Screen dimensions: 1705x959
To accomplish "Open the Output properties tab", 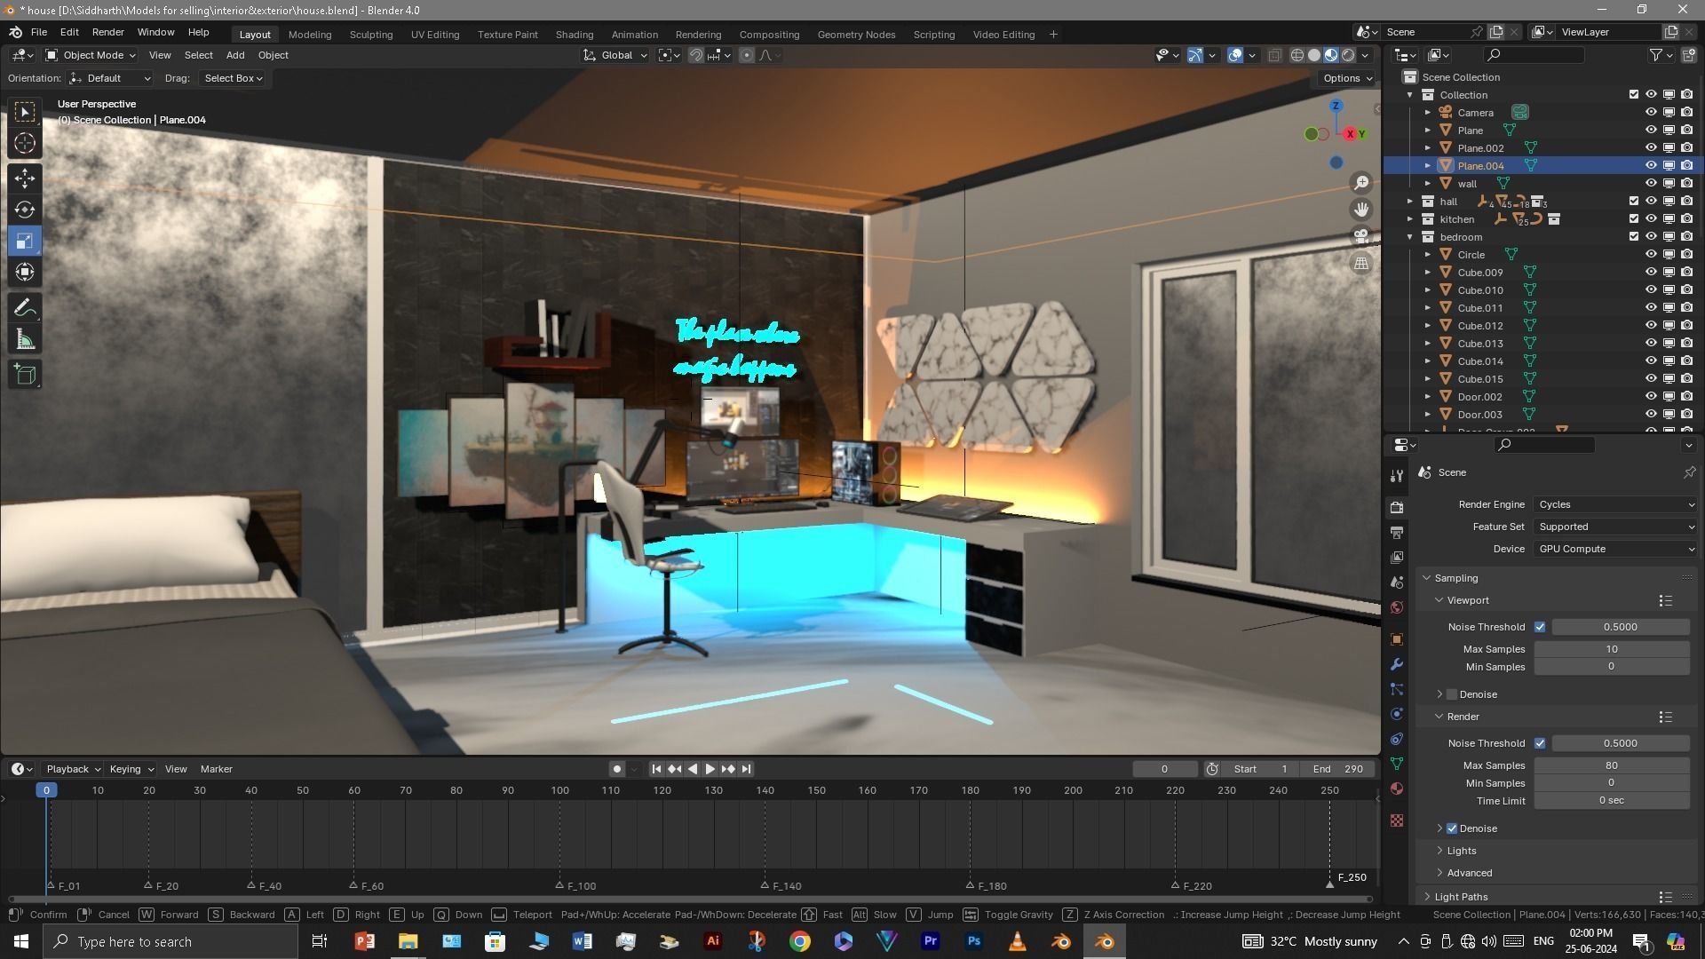I will pyautogui.click(x=1397, y=532).
